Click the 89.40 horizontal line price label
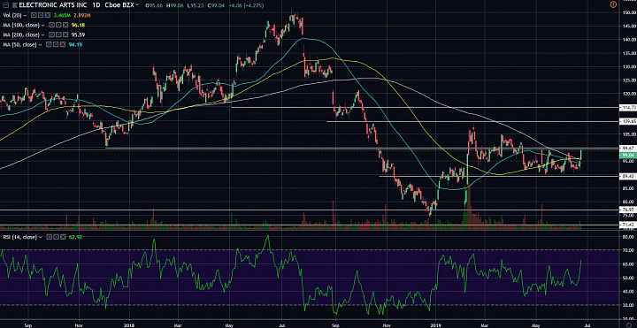Viewport: 637px width, 328px height. (628, 176)
